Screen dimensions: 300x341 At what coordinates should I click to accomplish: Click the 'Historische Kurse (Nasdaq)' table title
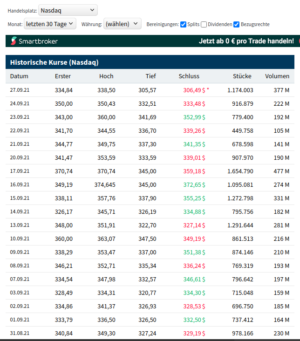54,62
